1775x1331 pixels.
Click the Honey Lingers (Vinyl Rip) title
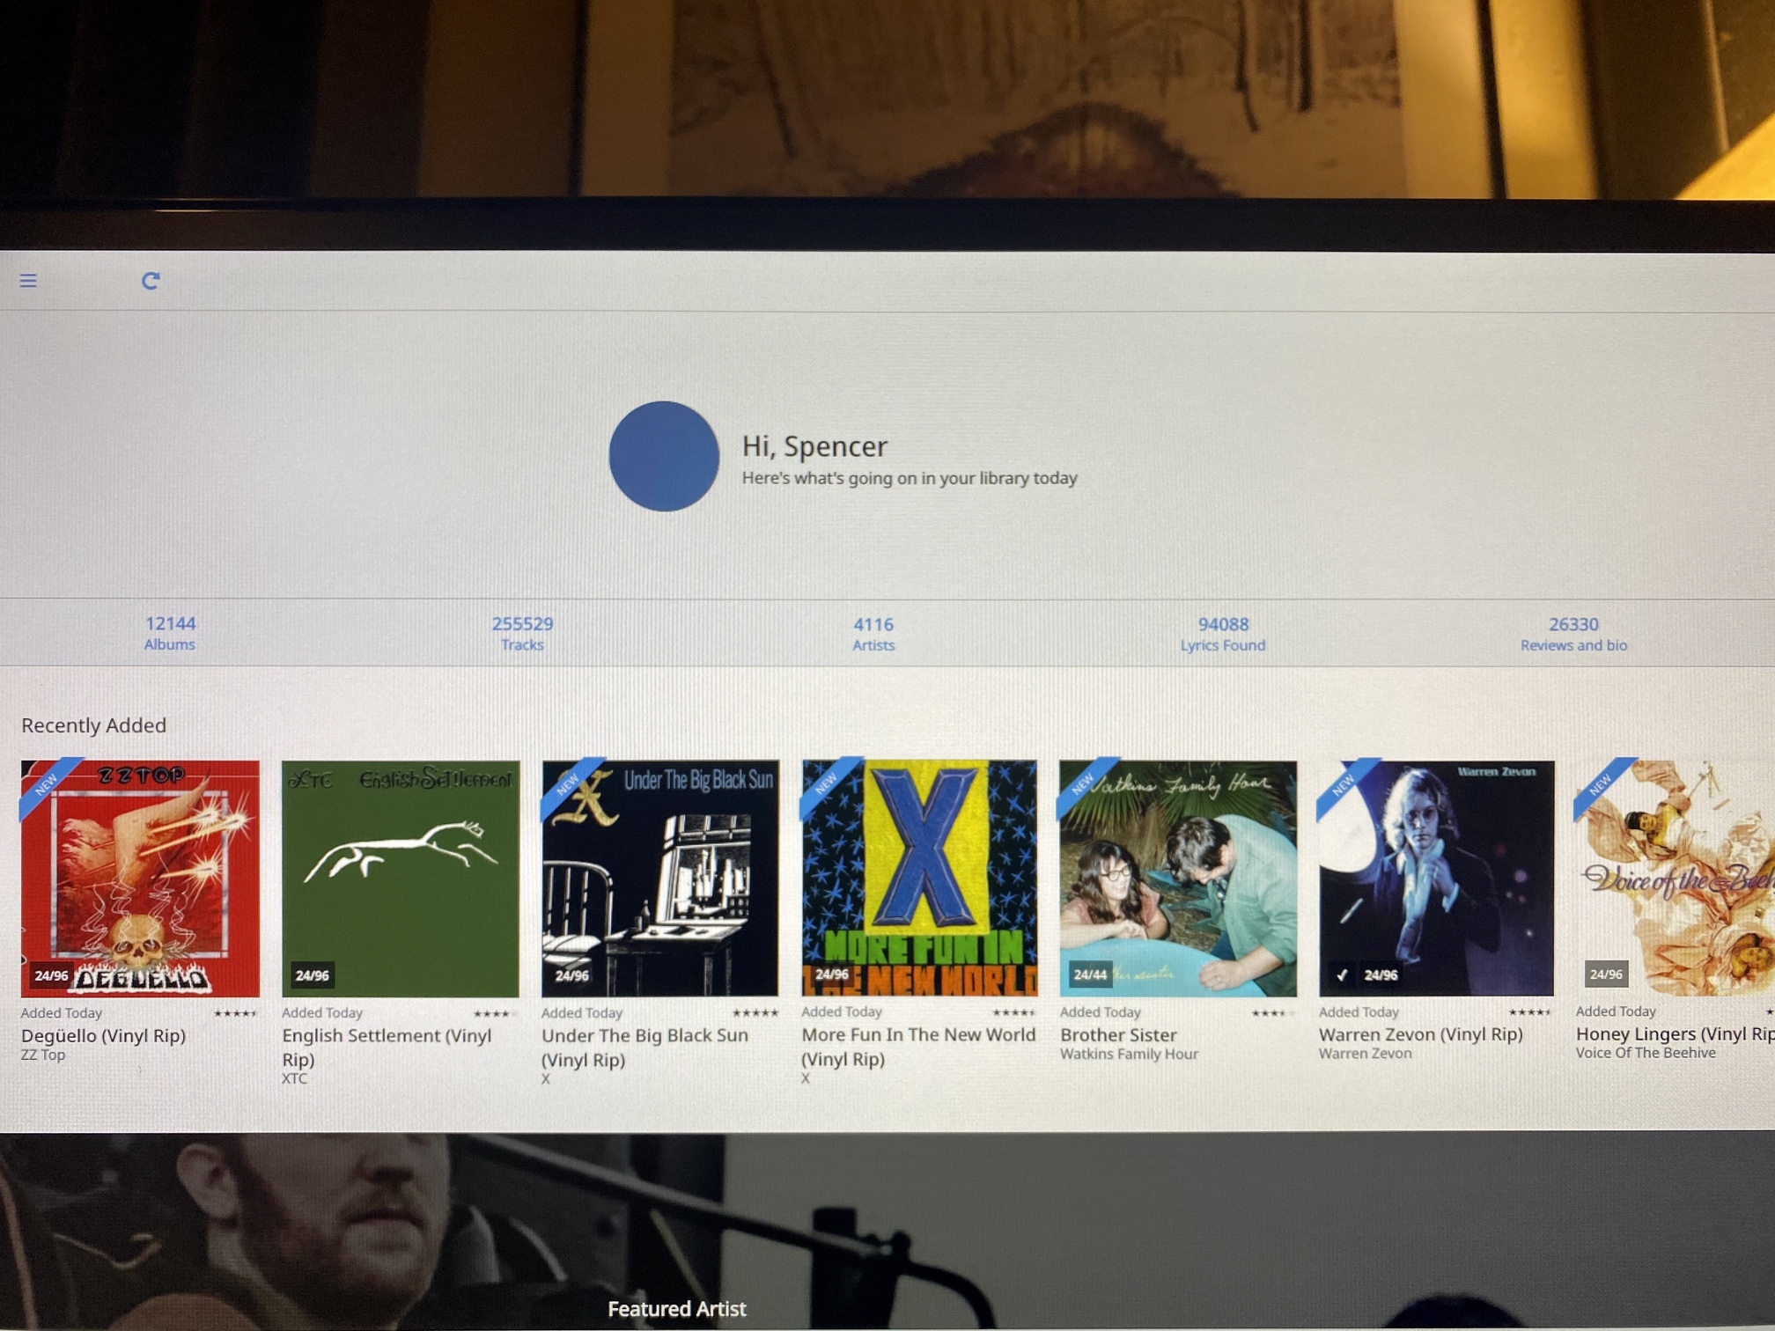(x=1675, y=1033)
